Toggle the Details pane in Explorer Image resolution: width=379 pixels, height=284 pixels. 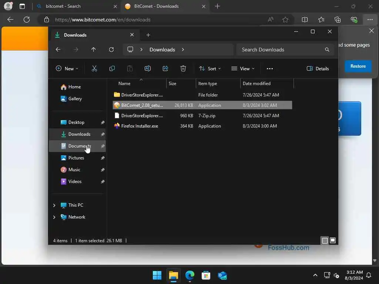[318, 68]
